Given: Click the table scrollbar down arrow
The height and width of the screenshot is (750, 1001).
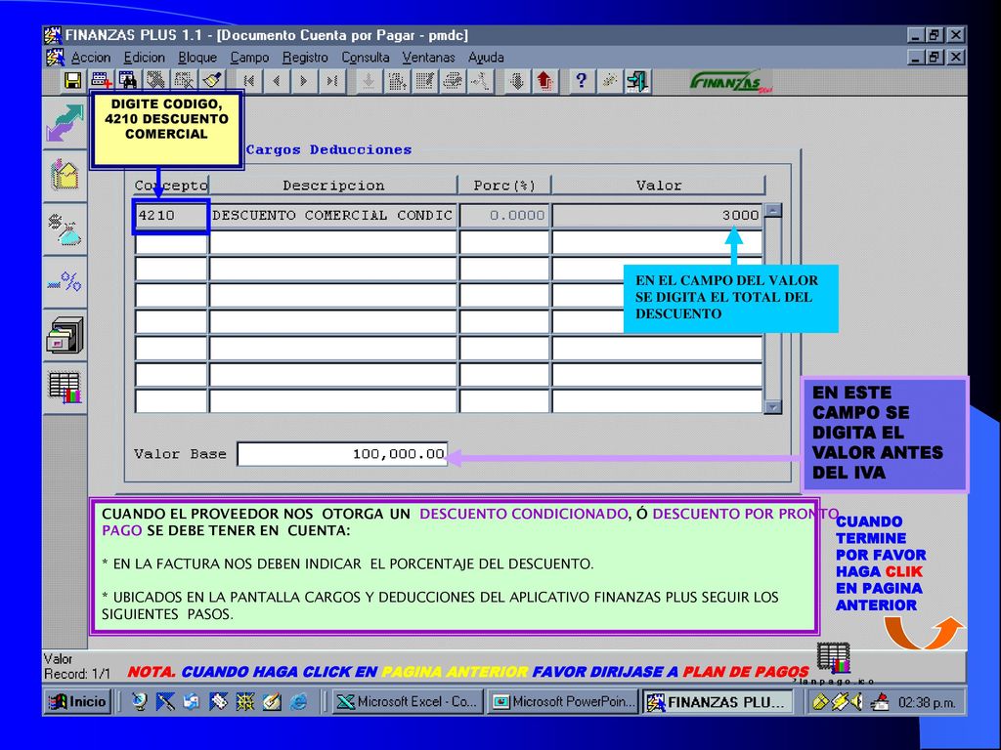Looking at the screenshot, I should click(x=773, y=407).
